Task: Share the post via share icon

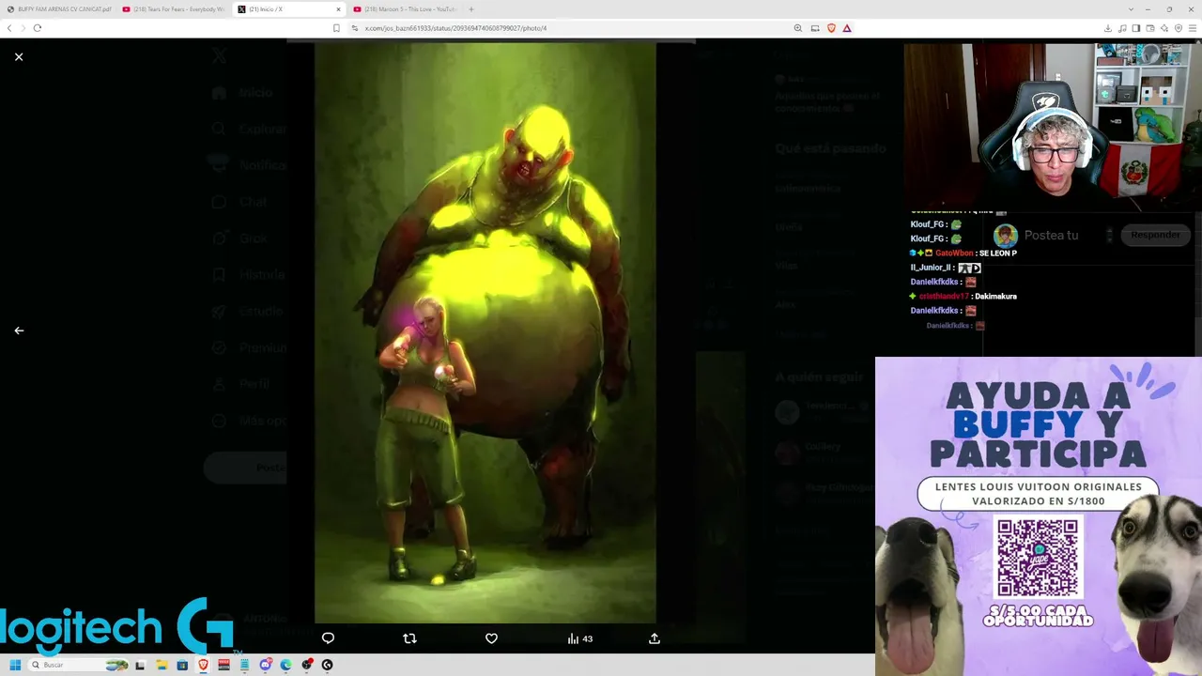Action: pos(655,638)
